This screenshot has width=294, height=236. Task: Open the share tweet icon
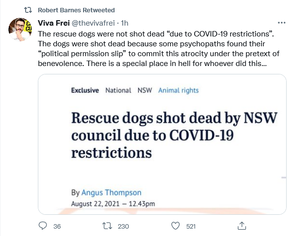coord(242,226)
